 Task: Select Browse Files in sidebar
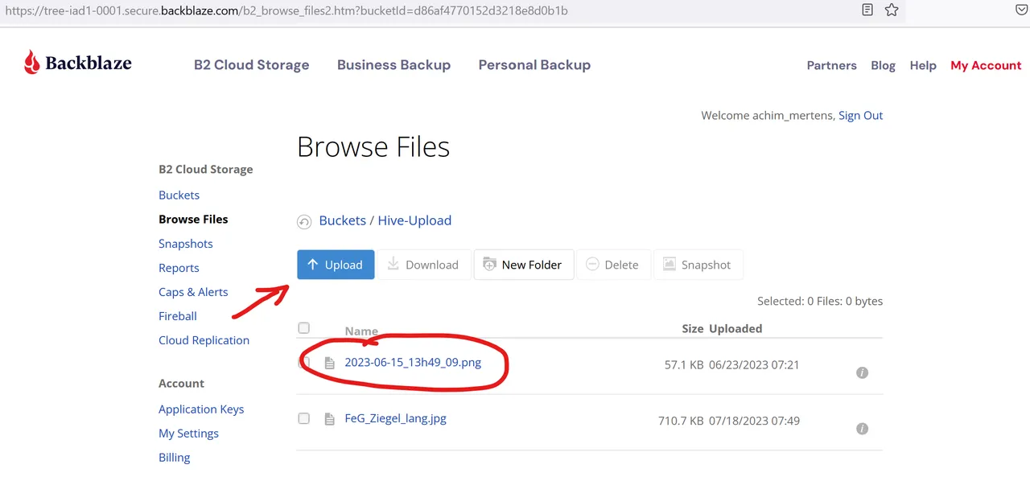(193, 220)
